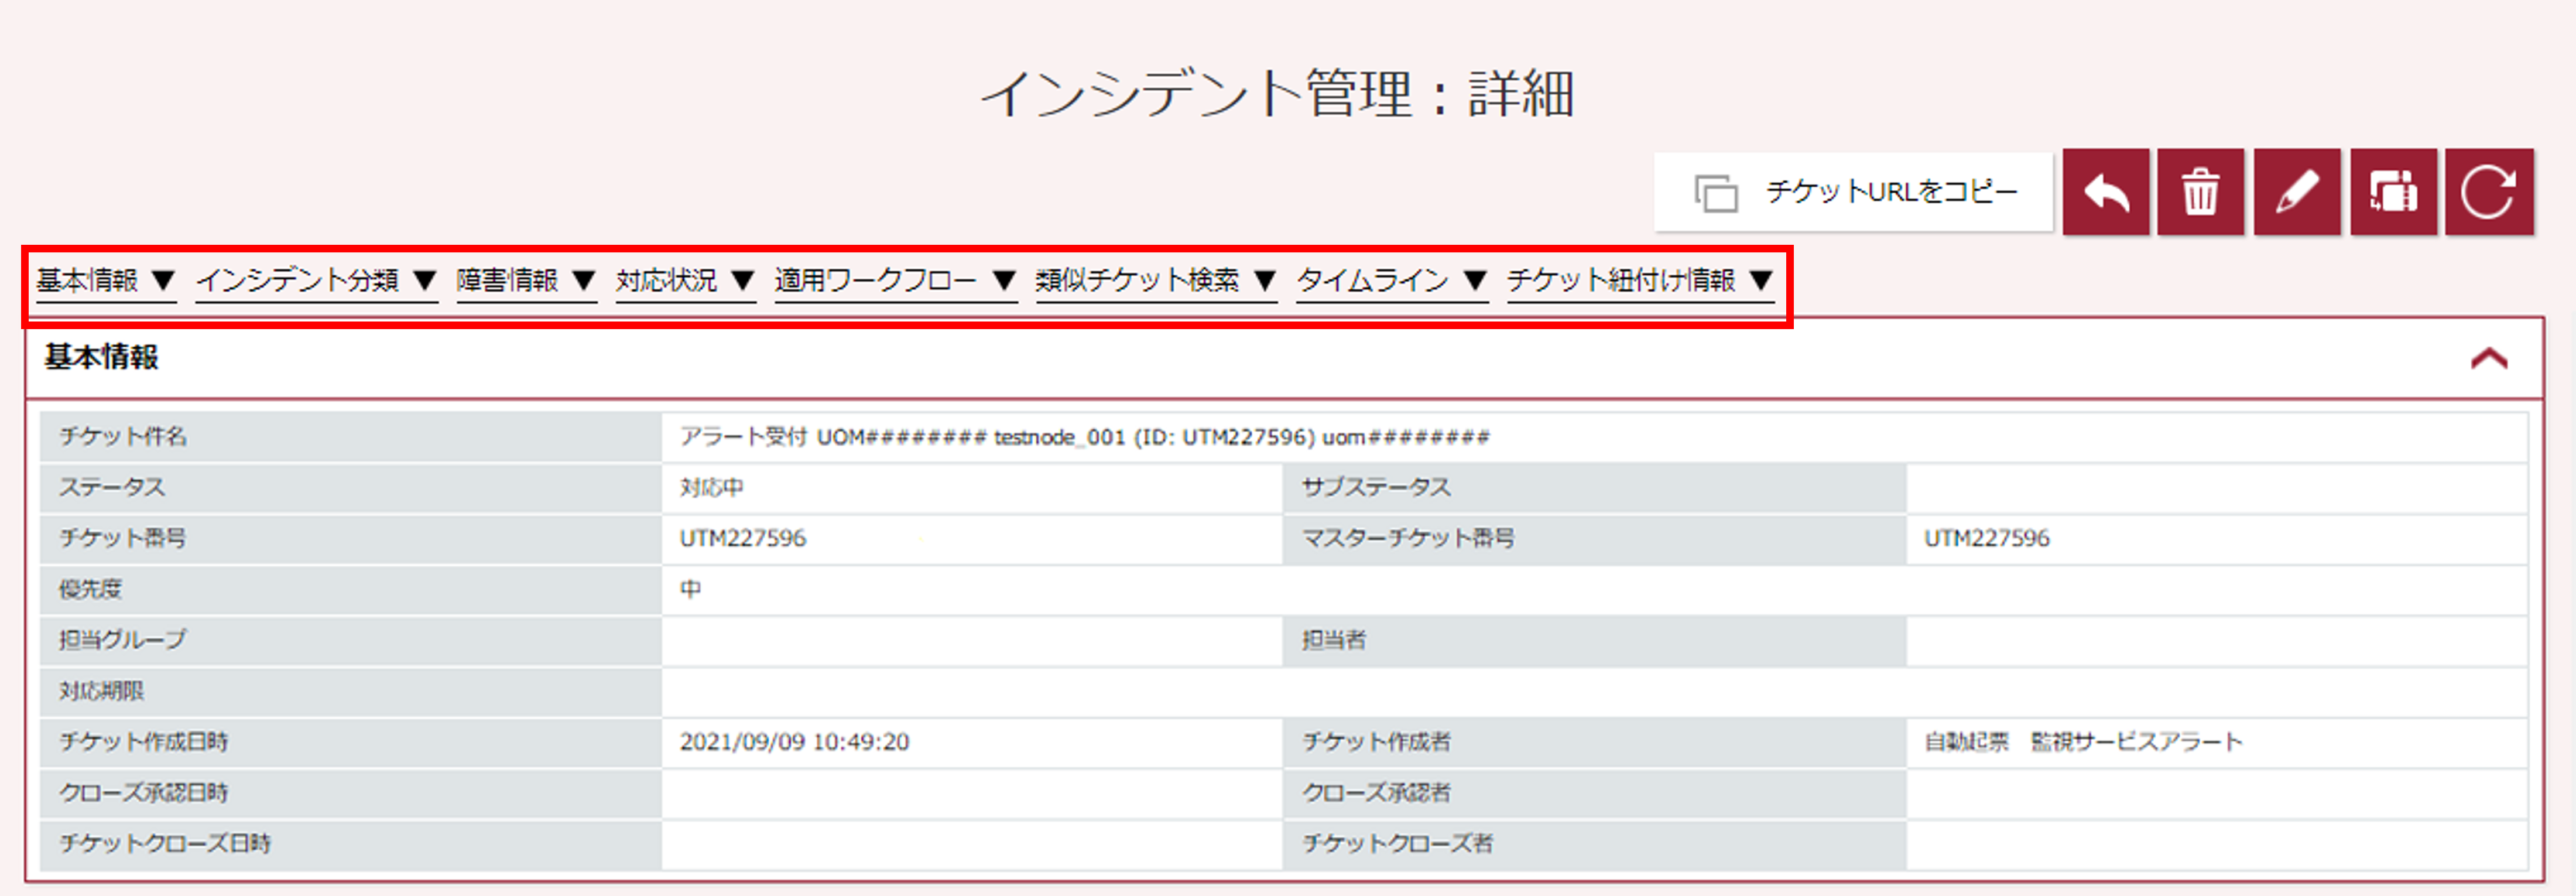Click the クローズ承認者 label cell
Image resolution: width=2576 pixels, height=896 pixels.
1594,793
